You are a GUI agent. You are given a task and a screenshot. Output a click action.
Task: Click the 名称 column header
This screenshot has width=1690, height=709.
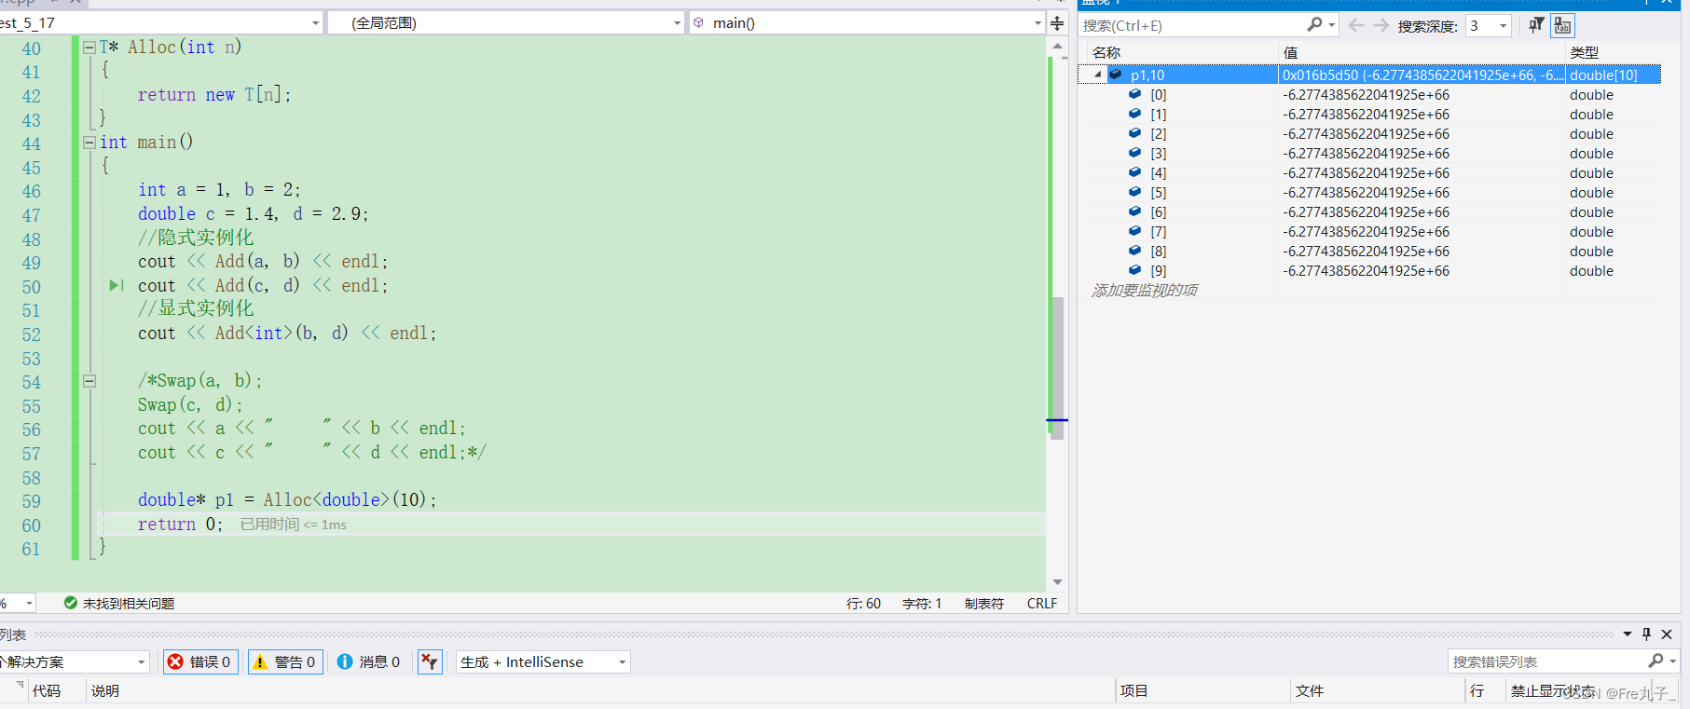coord(1106,52)
